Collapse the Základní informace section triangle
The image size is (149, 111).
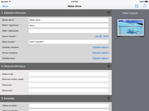click(x=109, y=13)
